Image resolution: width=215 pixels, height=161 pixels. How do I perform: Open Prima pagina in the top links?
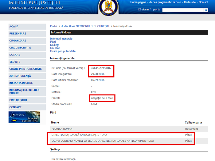click(138, 2)
